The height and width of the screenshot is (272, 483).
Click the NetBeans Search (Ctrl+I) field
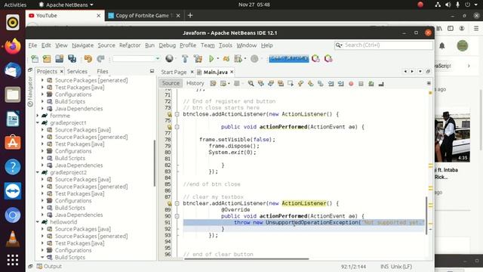click(383, 45)
